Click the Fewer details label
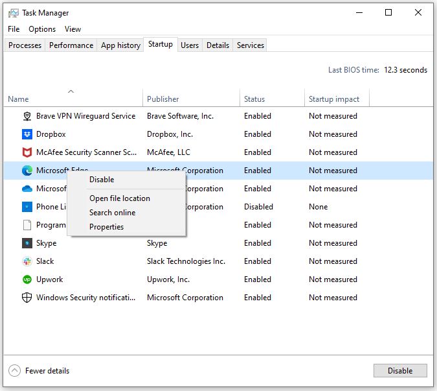Screen dimensions: 437x391 (x=47, y=371)
